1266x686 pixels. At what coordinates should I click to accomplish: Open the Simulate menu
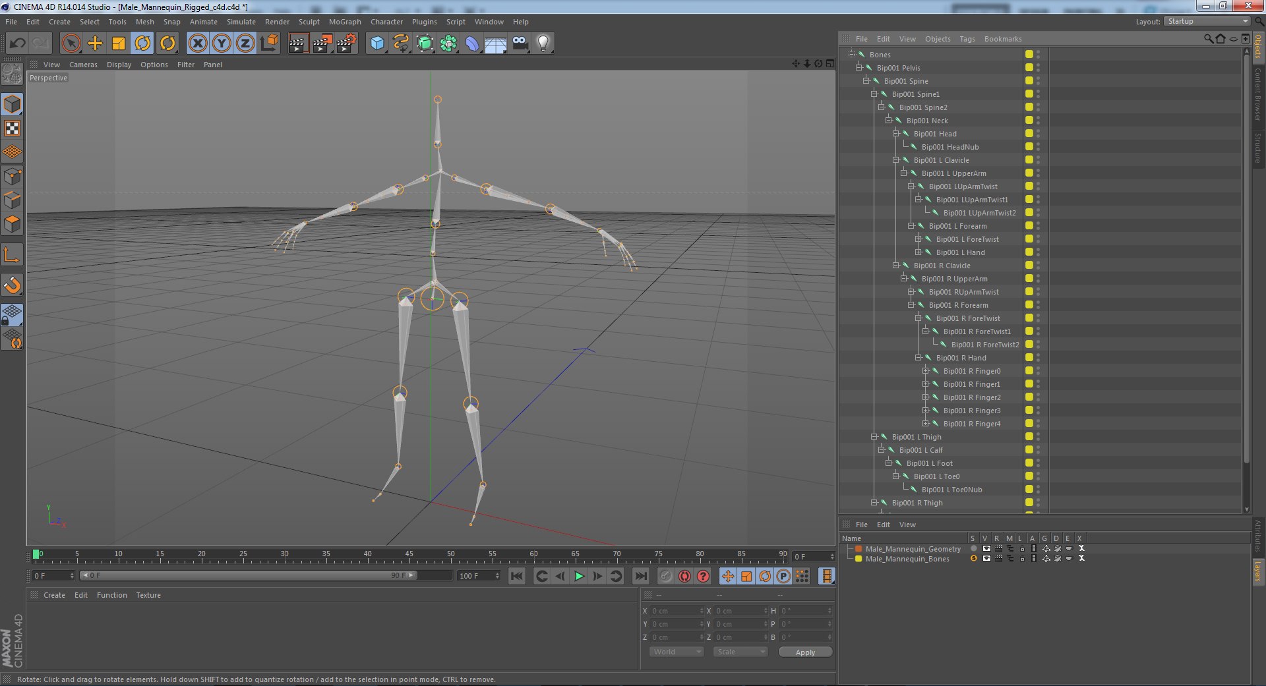[241, 22]
